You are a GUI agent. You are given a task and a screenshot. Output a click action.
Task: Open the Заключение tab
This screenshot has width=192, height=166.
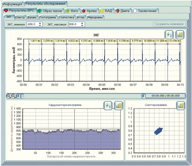145,11
